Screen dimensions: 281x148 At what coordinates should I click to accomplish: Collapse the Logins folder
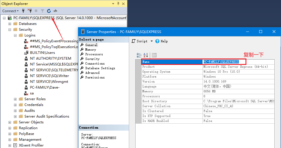[15, 35]
